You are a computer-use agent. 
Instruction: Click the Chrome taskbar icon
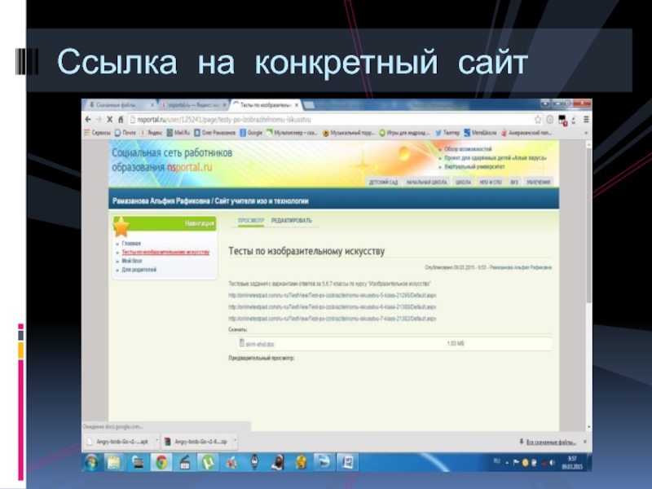point(161,462)
